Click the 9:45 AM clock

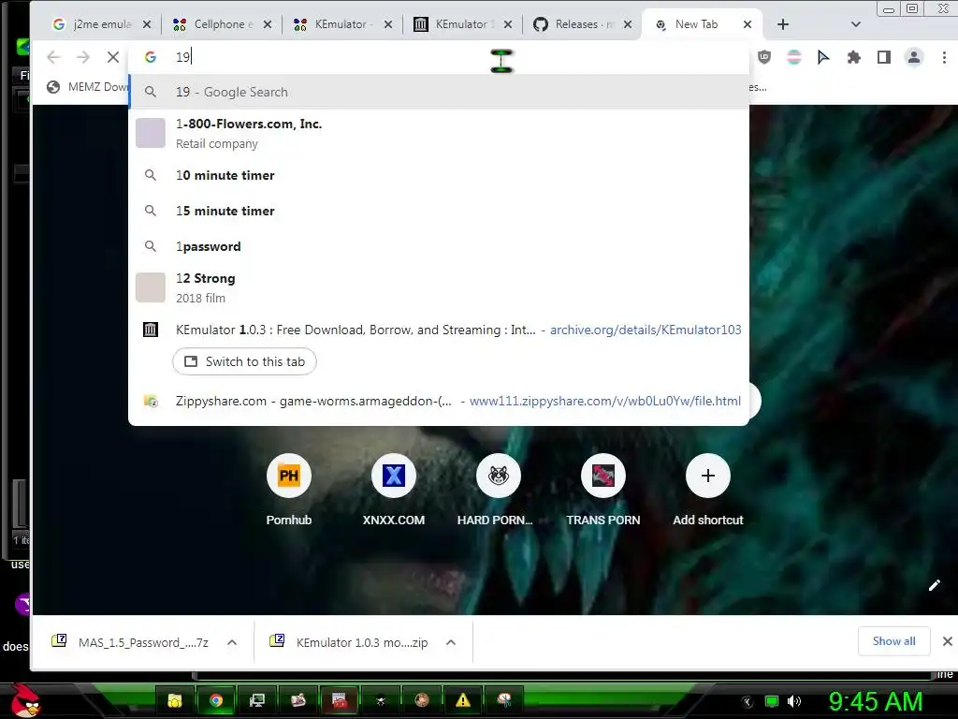(876, 702)
